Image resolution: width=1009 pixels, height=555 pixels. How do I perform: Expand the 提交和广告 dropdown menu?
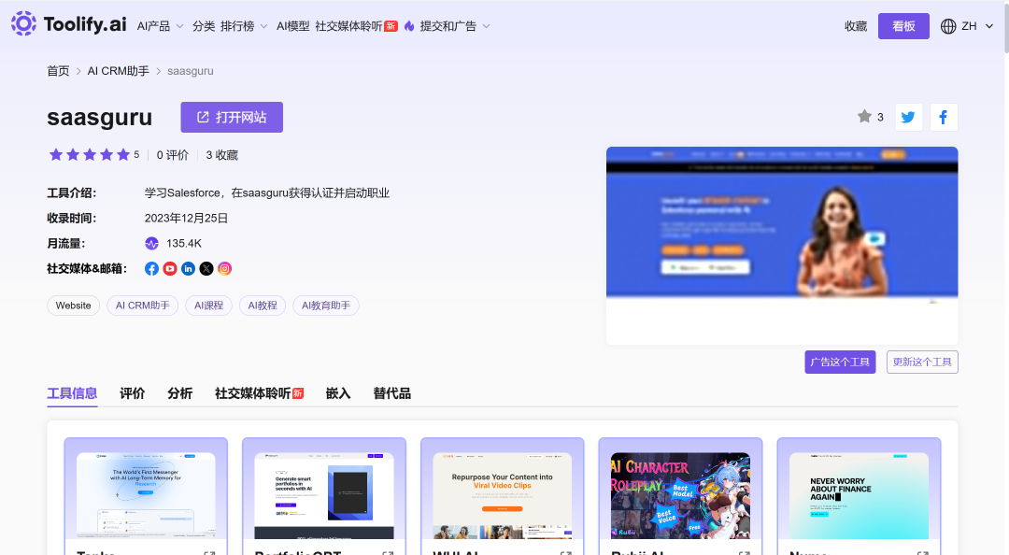tap(455, 26)
